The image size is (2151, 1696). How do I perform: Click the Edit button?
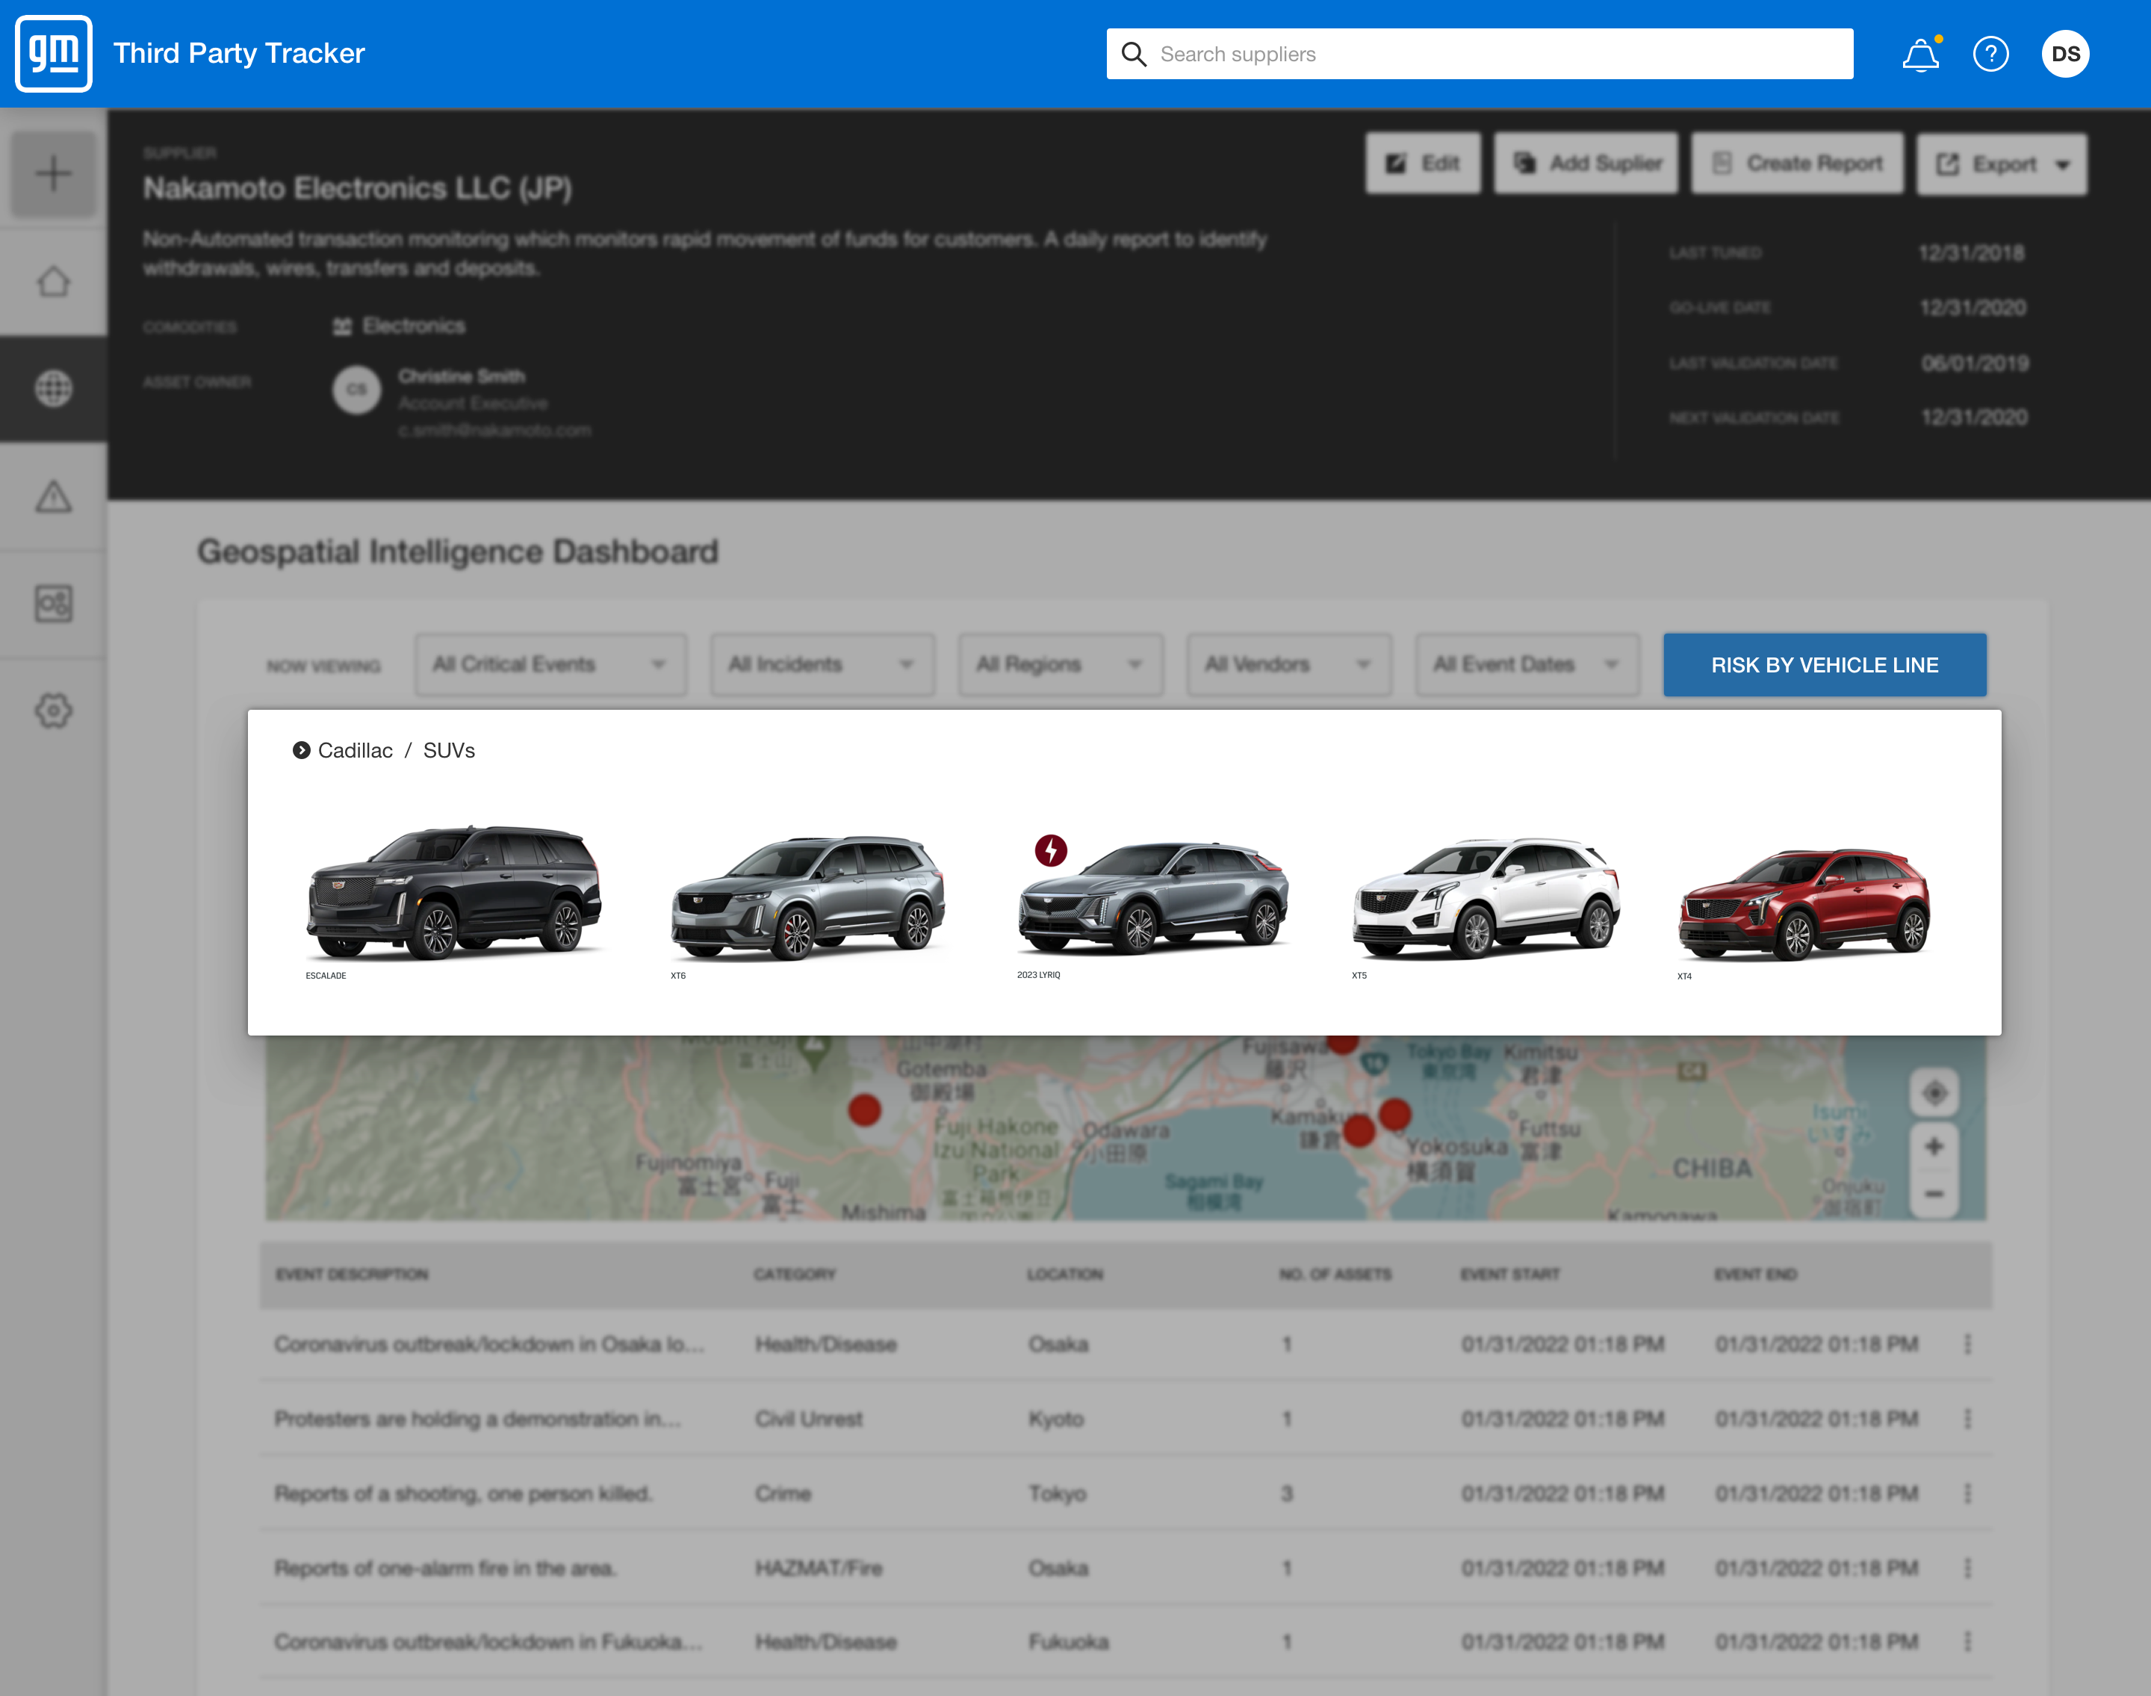(1422, 163)
